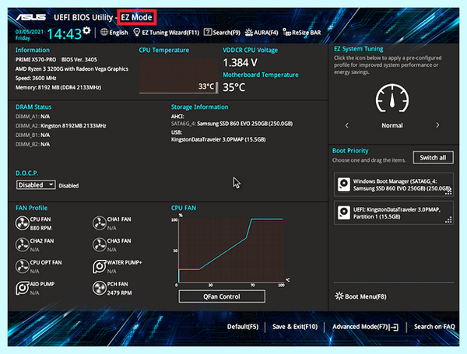467x354 pixels.
Task: Click SATA6G_4 Samsung SSD 860 EVO storage entry
Action: pyautogui.click(x=232, y=124)
